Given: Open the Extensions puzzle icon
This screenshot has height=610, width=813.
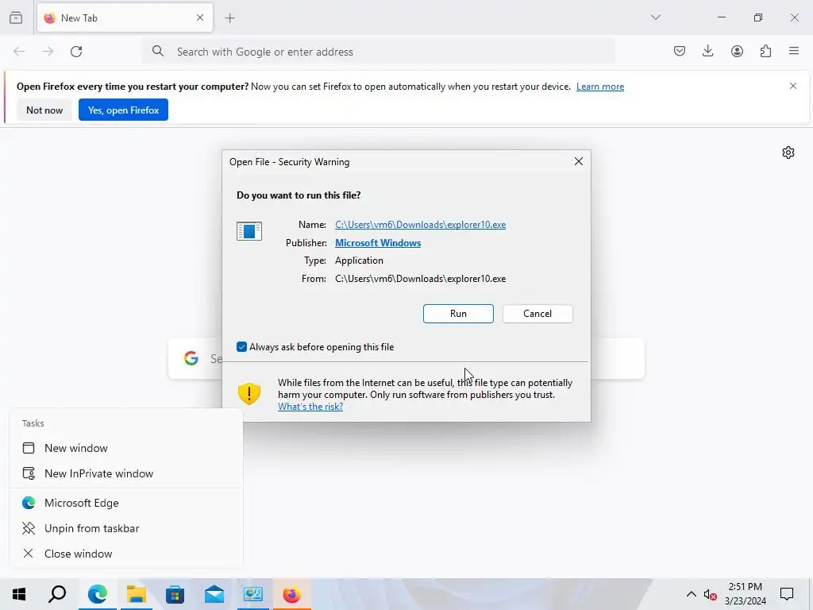Looking at the screenshot, I should click(765, 51).
